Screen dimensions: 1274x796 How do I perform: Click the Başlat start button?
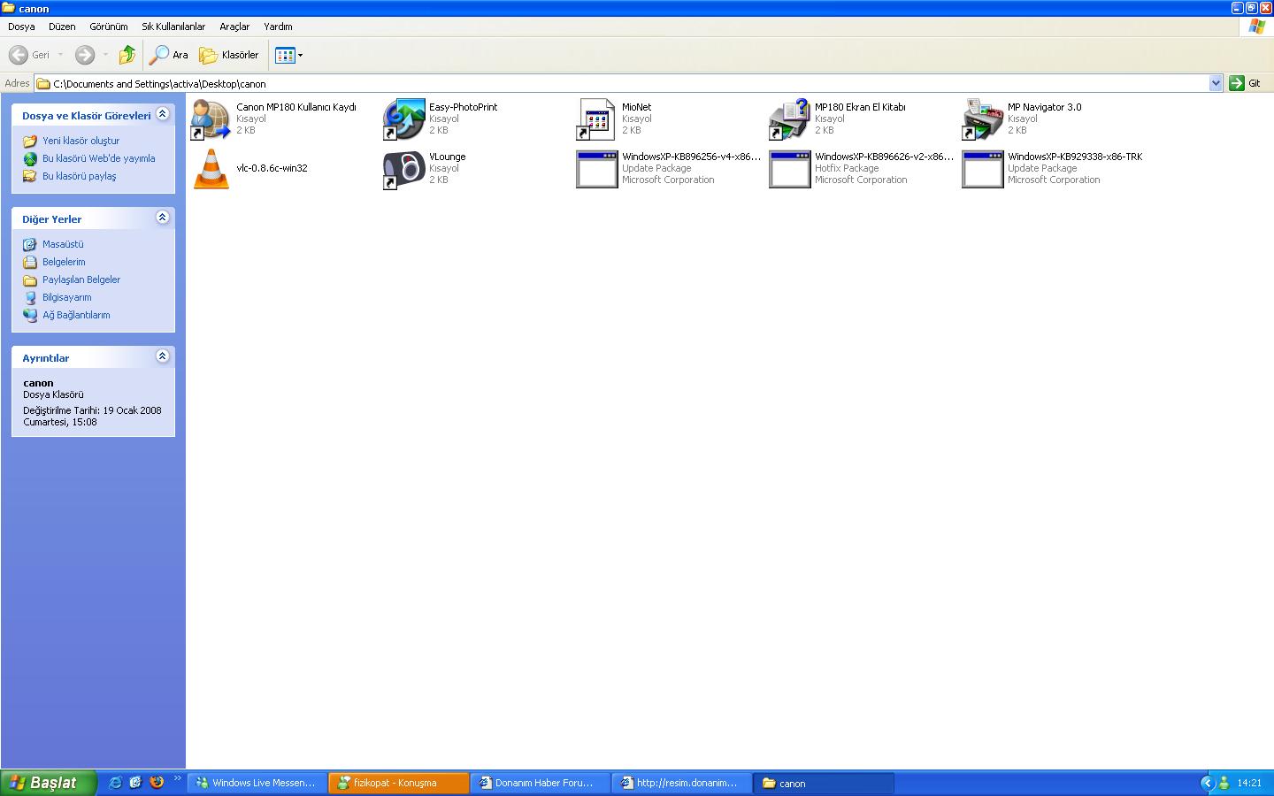pyautogui.click(x=48, y=783)
